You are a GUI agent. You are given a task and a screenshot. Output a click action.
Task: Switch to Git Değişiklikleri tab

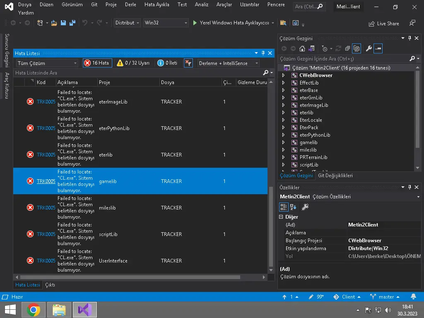coord(335,176)
